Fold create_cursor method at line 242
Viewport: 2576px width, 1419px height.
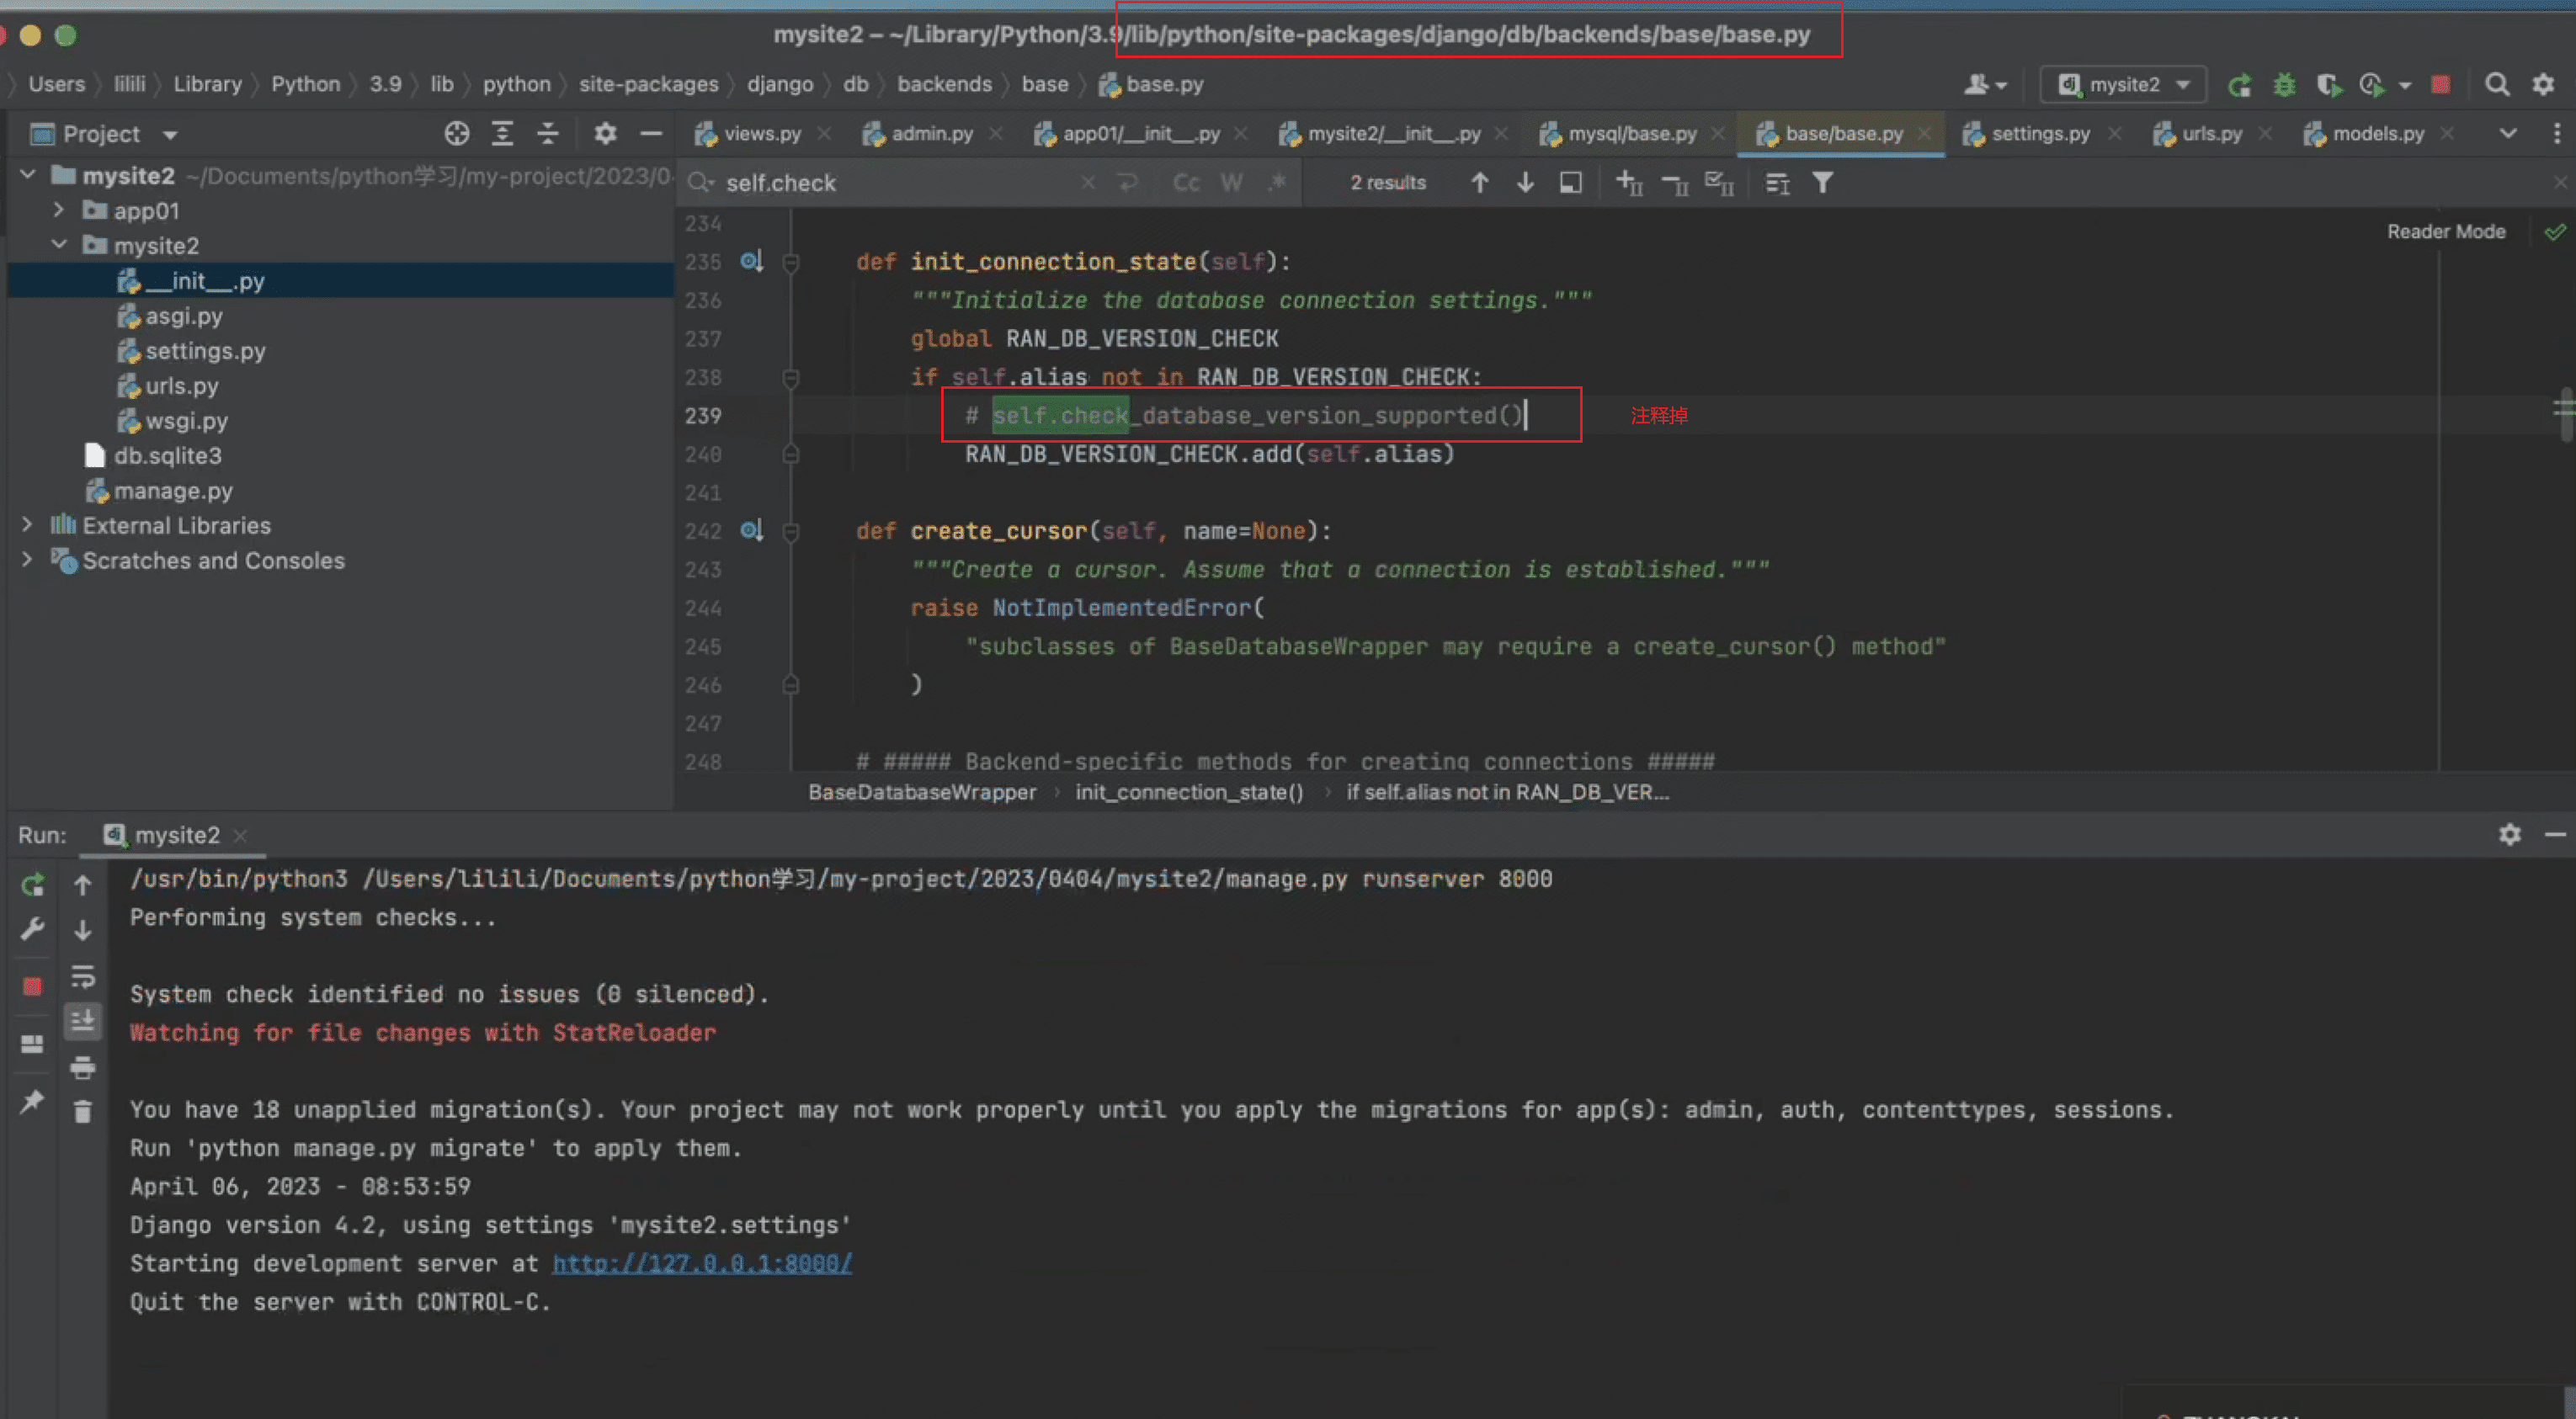coord(790,531)
